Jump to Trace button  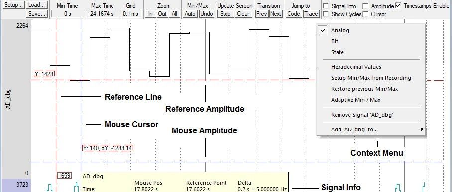click(311, 14)
